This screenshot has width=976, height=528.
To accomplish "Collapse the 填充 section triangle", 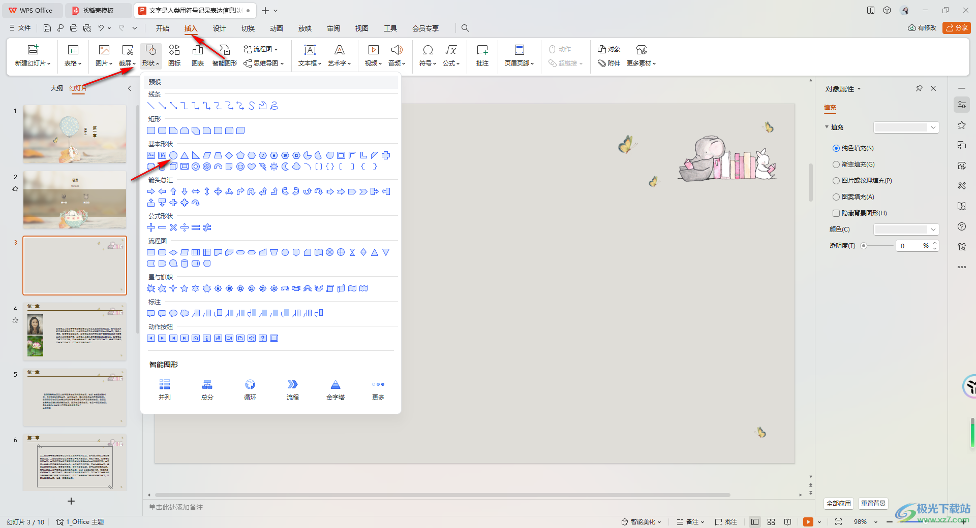I will (x=827, y=127).
